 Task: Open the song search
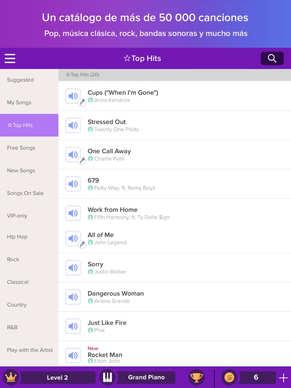coord(272,58)
